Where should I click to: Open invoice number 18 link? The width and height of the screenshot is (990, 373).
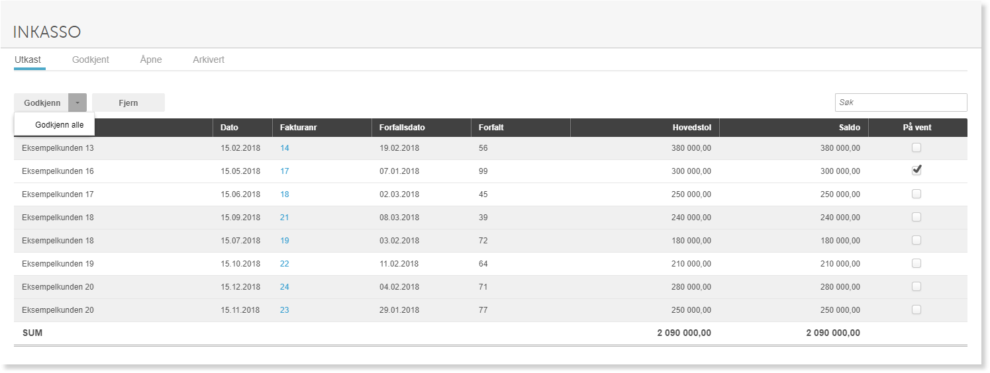pyautogui.click(x=284, y=194)
